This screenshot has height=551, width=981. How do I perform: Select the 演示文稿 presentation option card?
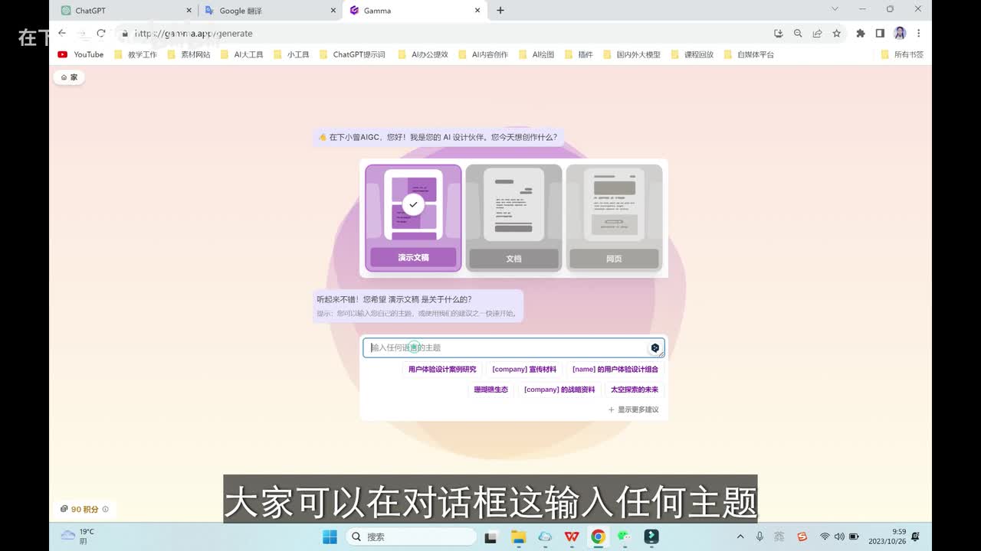coord(413,218)
